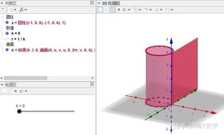The height and width of the screenshot is (135, 224).
Task: Click the view direction icon in 3D toolbar
Action: click(146, 10)
